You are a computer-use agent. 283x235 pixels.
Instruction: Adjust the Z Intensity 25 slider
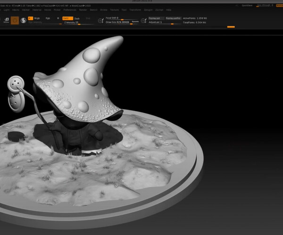(78, 23)
